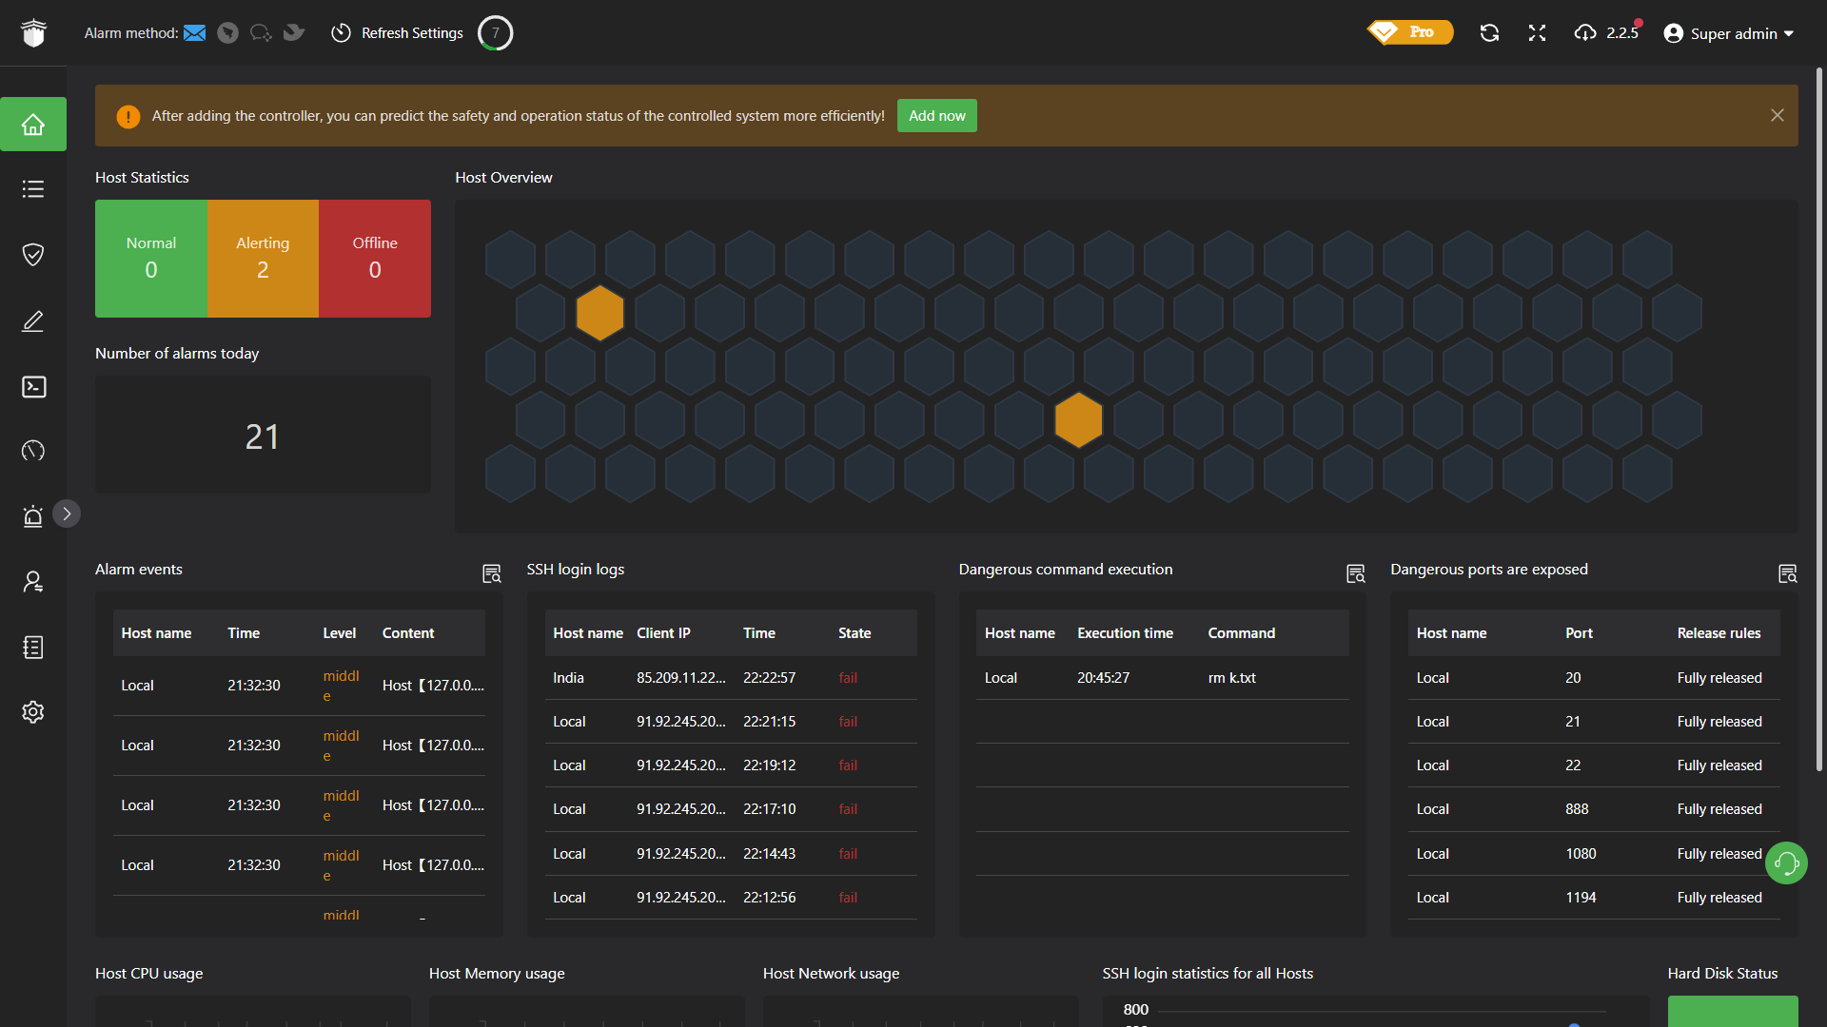This screenshot has height=1027, width=1827.
Task: Click the Add now button
Action: 936,116
